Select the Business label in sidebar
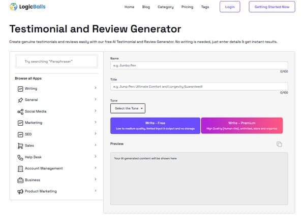 coord(33,180)
